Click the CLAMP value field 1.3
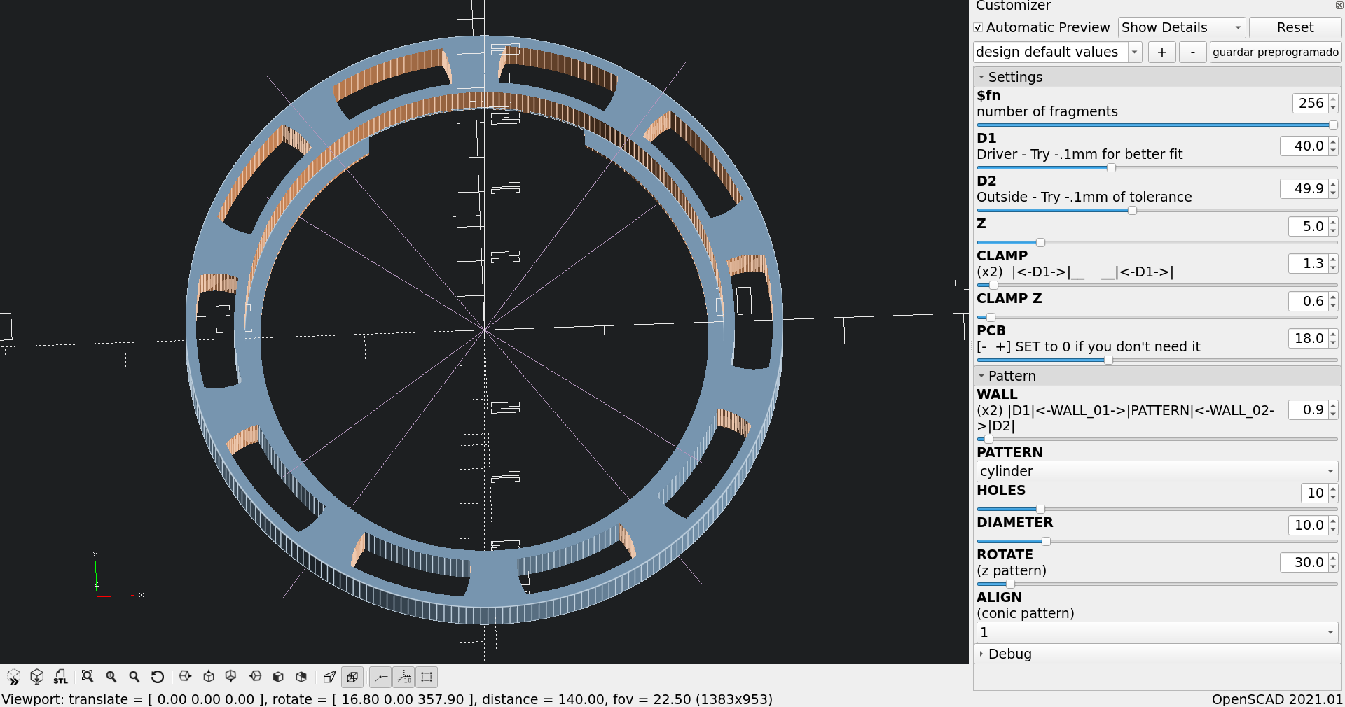1345x707 pixels. [1309, 263]
